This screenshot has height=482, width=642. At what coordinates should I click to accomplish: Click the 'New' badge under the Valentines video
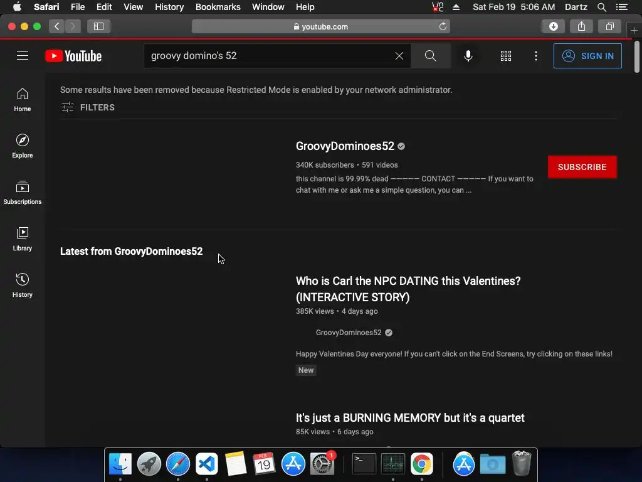(x=306, y=370)
